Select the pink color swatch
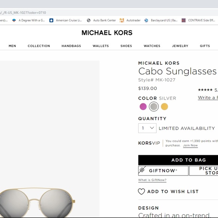This screenshot has height=218, width=218. [x=143, y=107]
